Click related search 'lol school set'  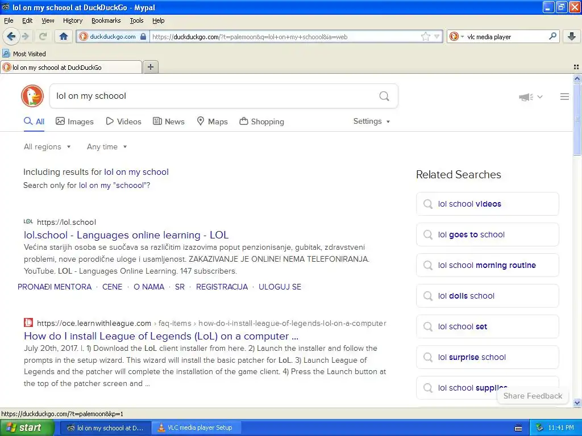tap(487, 326)
